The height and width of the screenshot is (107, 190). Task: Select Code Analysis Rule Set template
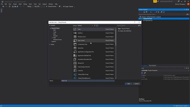94,67
